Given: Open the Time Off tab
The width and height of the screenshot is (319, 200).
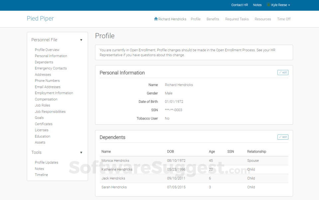Looking at the screenshot, I should [283, 19].
